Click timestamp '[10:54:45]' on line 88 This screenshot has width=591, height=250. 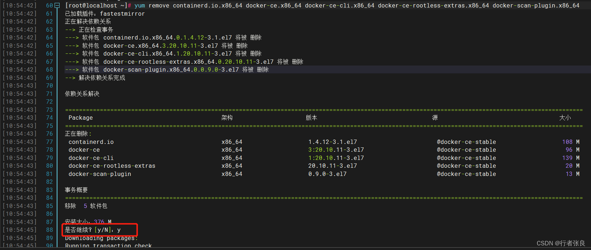point(20,230)
